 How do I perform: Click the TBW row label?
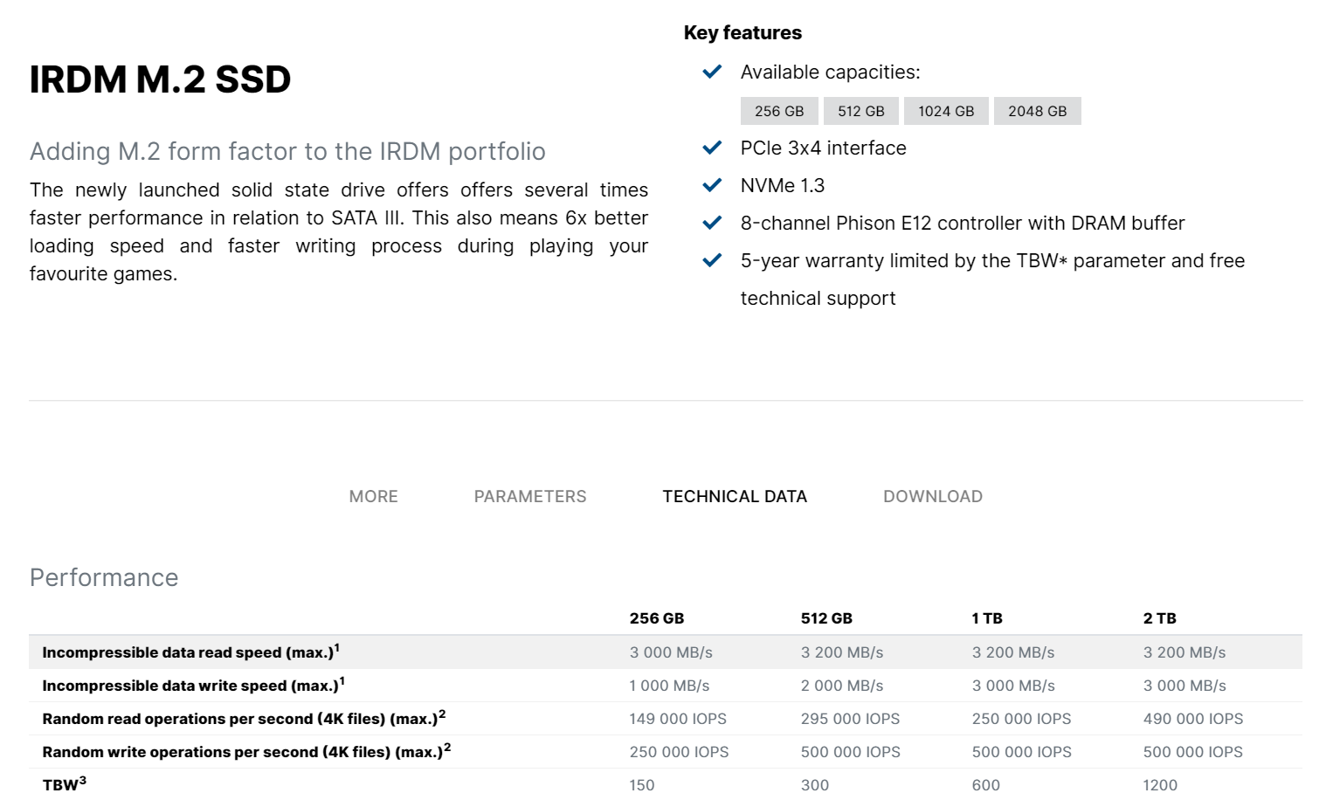tap(64, 783)
